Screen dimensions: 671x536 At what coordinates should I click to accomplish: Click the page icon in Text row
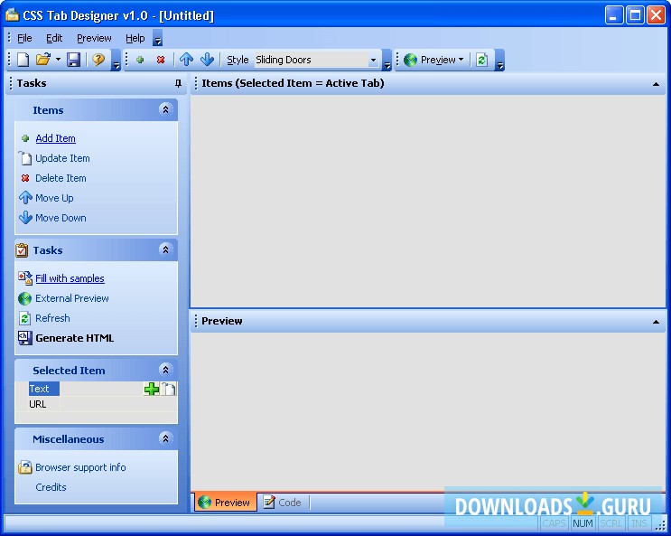(x=168, y=389)
